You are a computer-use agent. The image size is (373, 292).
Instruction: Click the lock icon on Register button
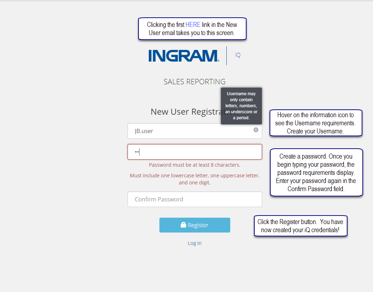point(183,225)
